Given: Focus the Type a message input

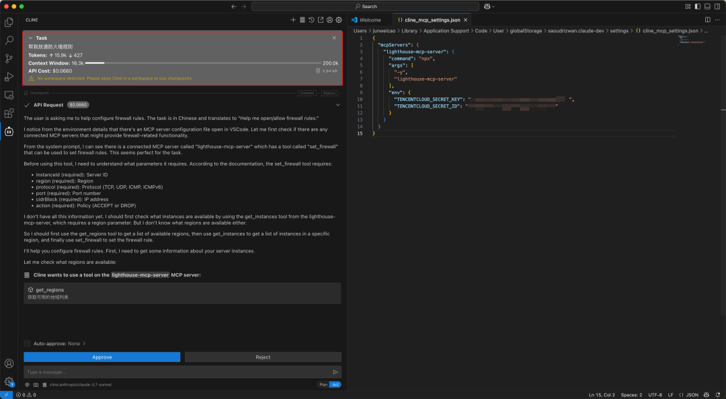Looking at the screenshot, I should coord(177,372).
